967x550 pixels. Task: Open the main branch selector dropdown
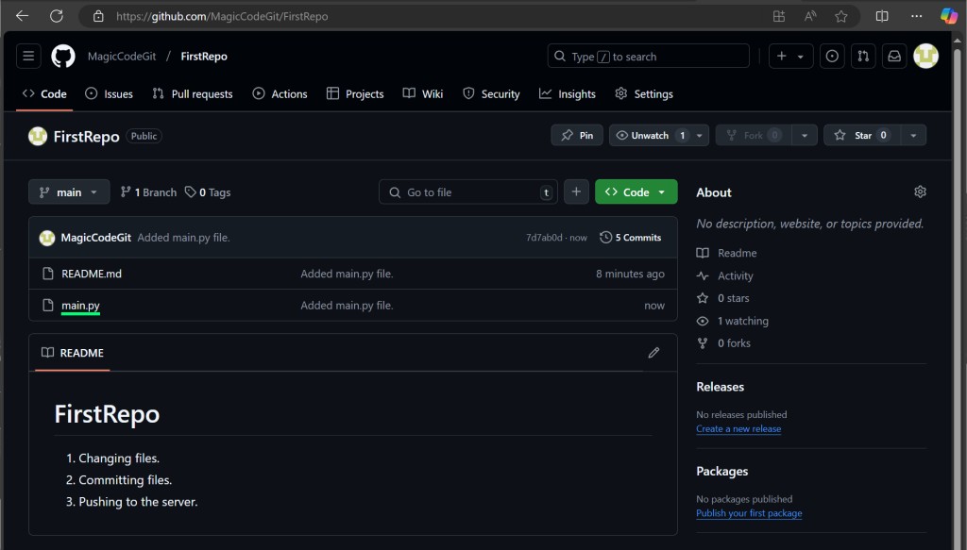click(x=69, y=192)
